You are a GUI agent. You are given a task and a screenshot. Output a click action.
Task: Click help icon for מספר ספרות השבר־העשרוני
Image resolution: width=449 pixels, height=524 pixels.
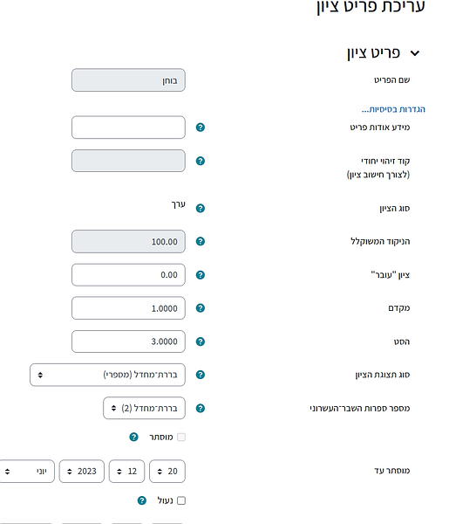201,408
